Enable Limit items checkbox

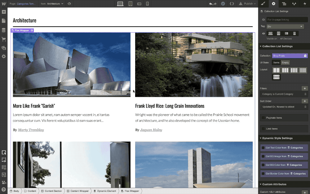point(263,129)
